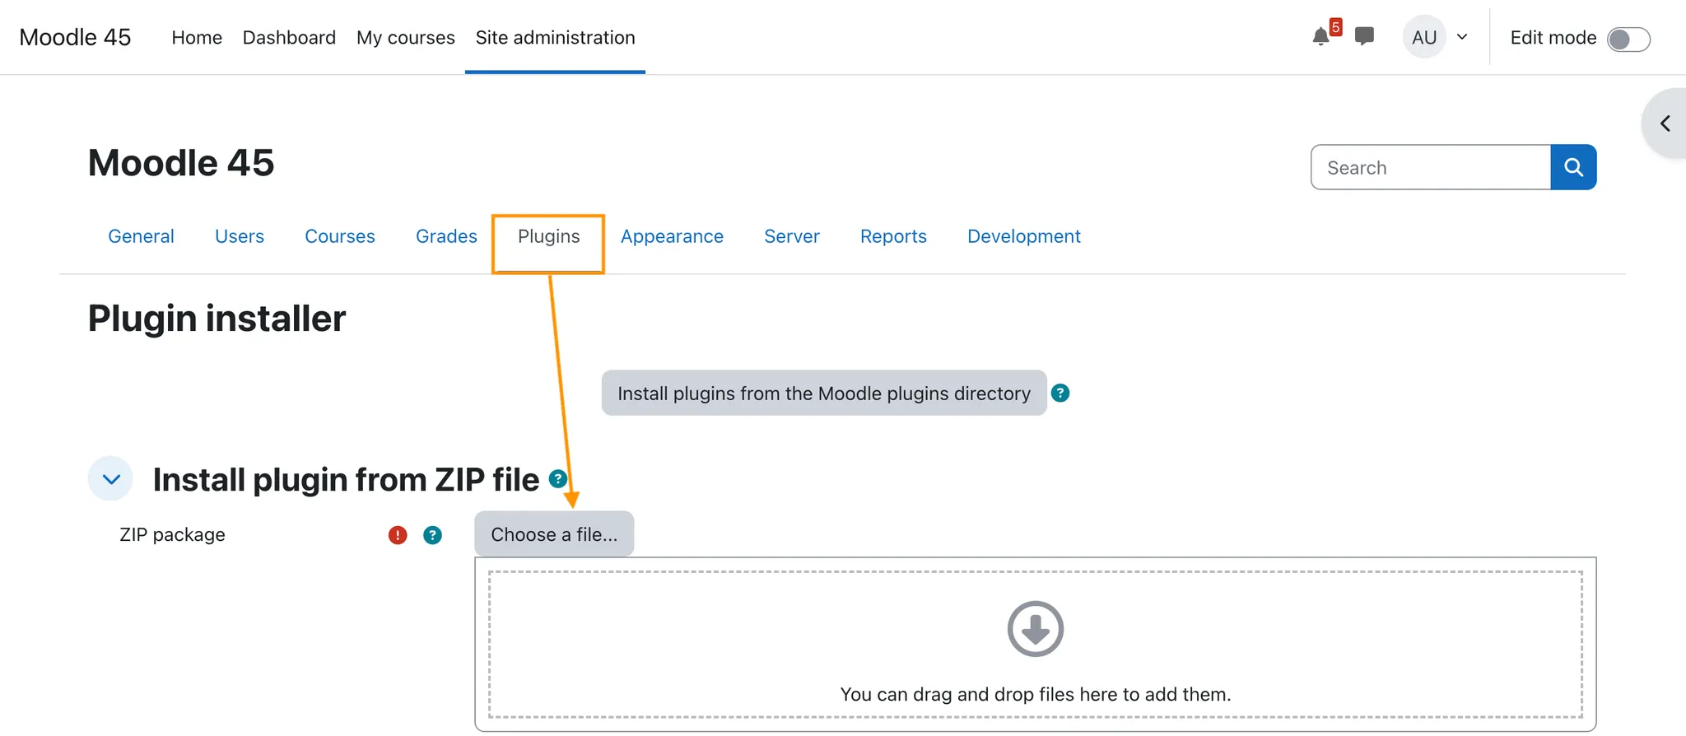The width and height of the screenshot is (1686, 736).
Task: Select the Development tab
Action: click(x=1023, y=236)
